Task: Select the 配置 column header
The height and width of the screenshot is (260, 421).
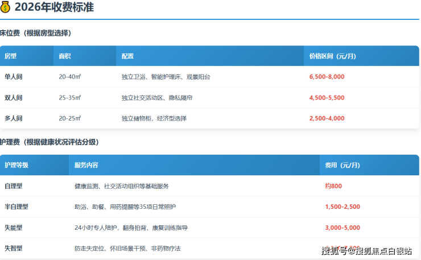Action: [x=127, y=56]
